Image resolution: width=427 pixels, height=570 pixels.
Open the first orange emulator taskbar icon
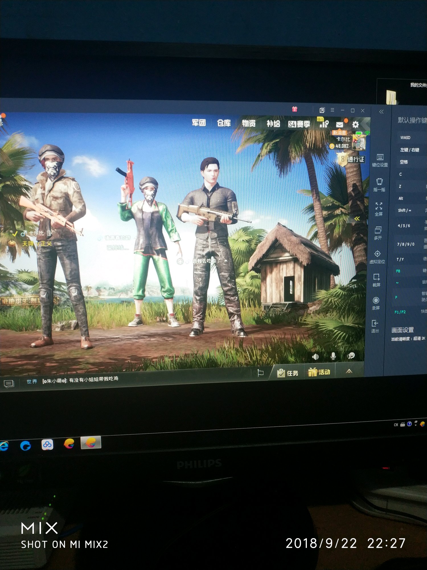(69, 444)
